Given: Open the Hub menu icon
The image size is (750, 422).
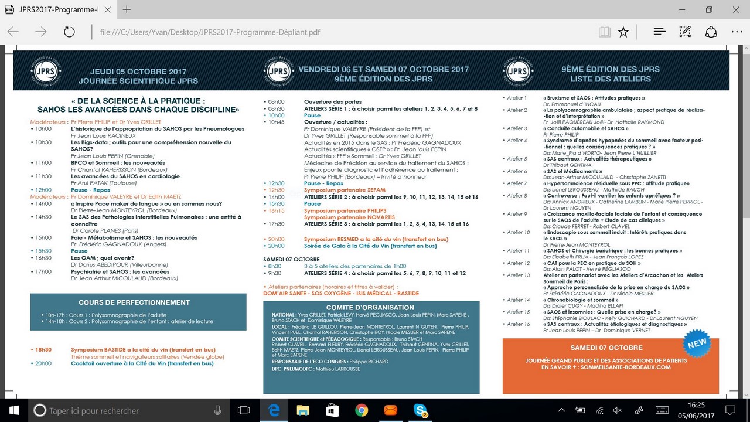Looking at the screenshot, I should pyautogui.click(x=659, y=32).
